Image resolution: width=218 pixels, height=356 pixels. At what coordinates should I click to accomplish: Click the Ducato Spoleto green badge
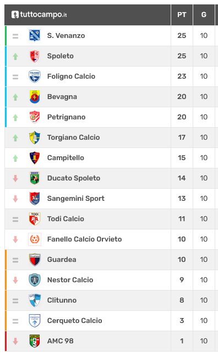tap(35, 178)
